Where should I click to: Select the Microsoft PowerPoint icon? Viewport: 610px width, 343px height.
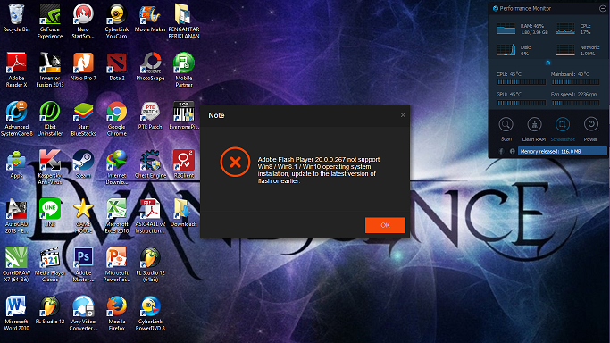[117, 265]
